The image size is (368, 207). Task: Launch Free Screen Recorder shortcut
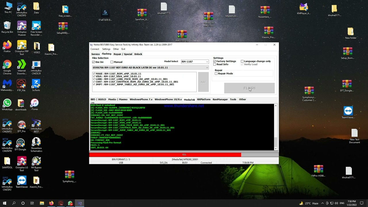(36, 28)
